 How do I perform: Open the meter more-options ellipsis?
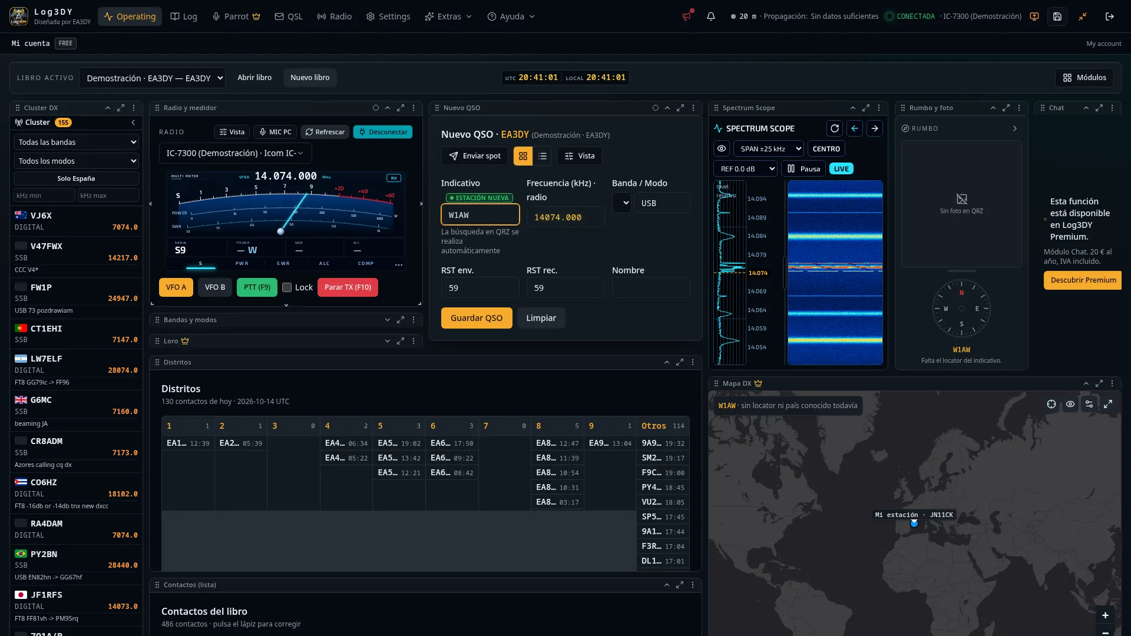(x=399, y=264)
